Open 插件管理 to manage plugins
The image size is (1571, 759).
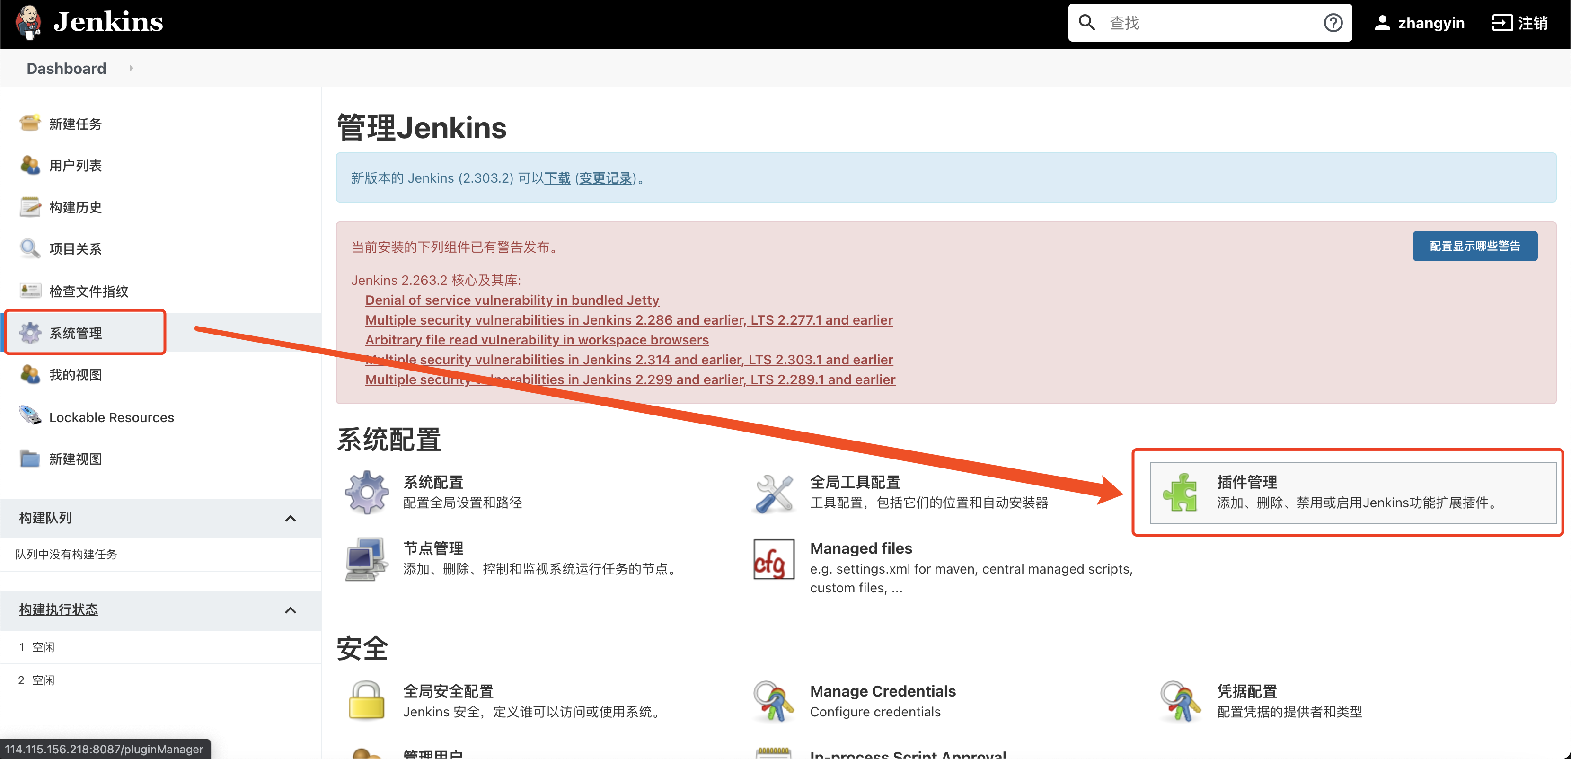[1245, 483]
